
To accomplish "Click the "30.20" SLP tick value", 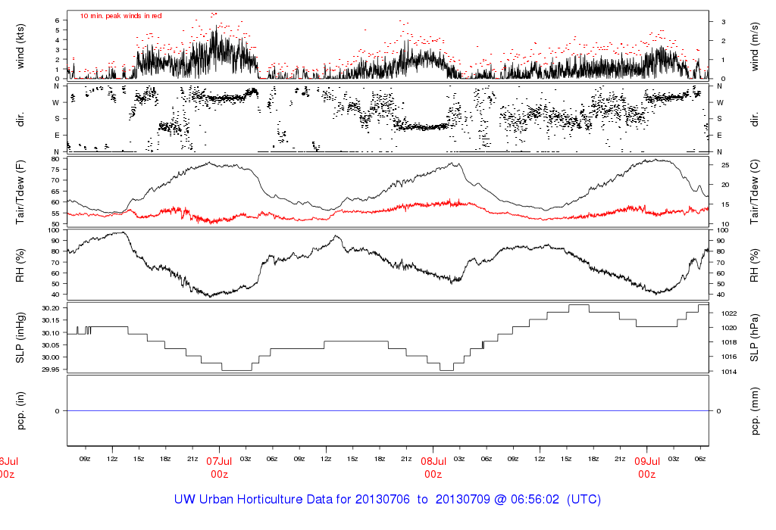I will 51,308.
